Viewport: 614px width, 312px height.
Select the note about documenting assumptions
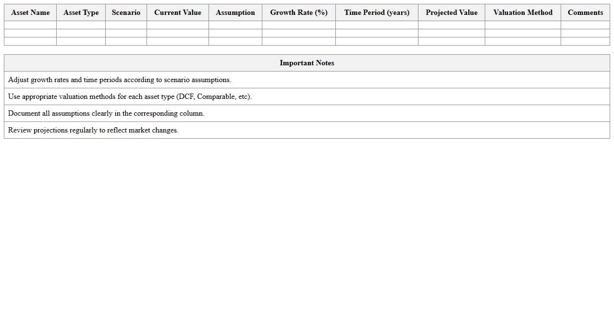106,113
